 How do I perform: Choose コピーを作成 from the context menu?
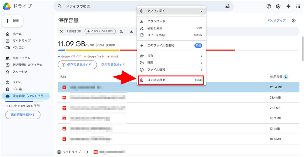pyautogui.click(x=171, y=35)
